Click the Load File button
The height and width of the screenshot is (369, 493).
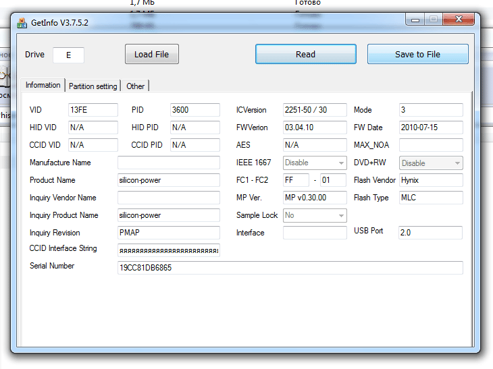[x=152, y=55]
